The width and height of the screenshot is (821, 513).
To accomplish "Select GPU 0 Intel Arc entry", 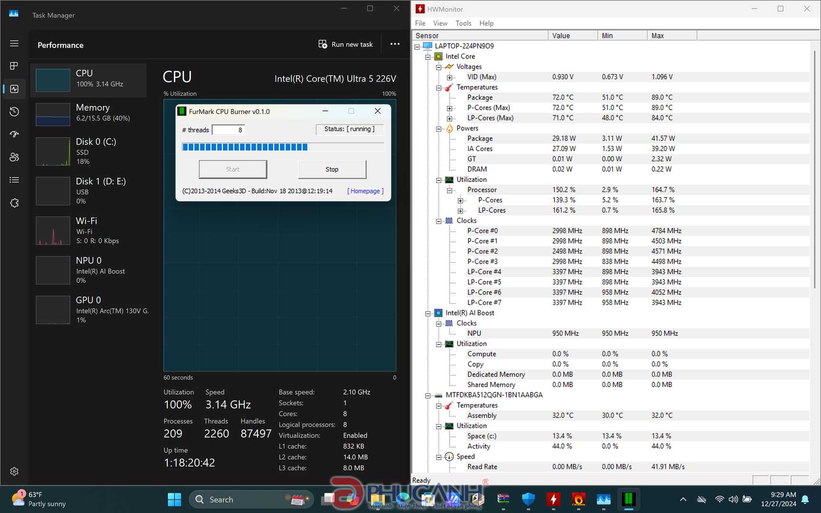I will click(x=88, y=310).
